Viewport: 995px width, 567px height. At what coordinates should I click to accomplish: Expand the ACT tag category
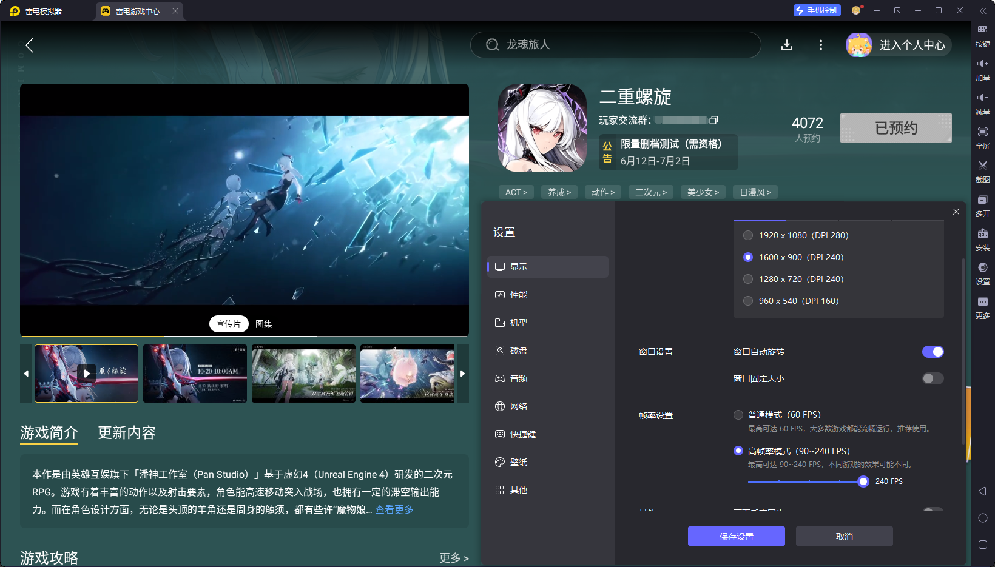coord(516,192)
